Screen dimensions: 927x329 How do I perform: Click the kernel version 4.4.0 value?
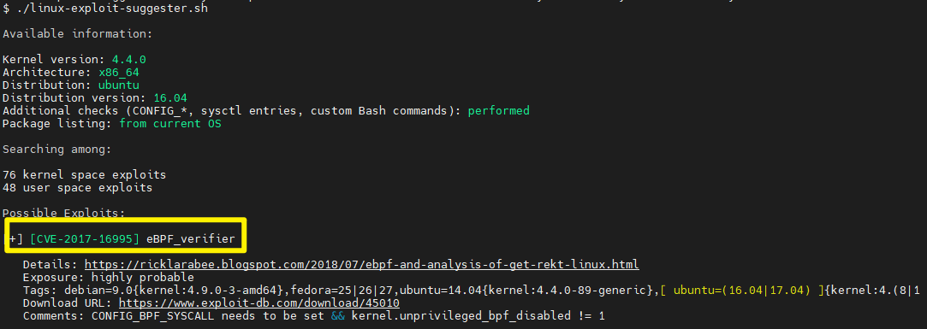pyautogui.click(x=129, y=60)
